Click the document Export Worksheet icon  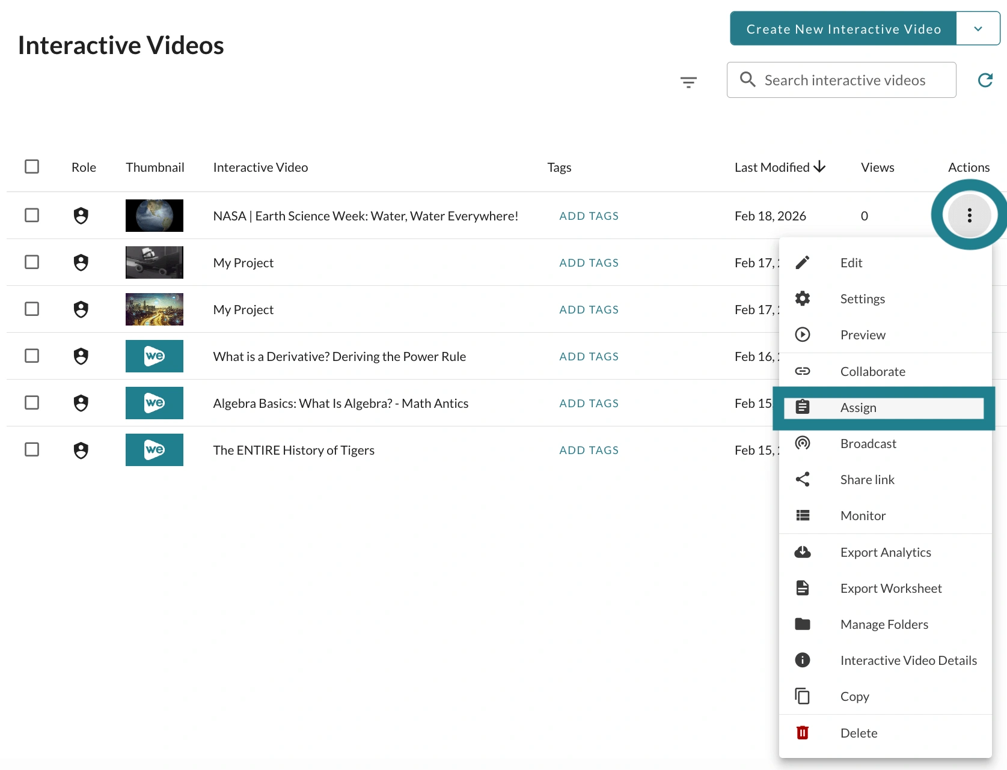click(x=803, y=588)
